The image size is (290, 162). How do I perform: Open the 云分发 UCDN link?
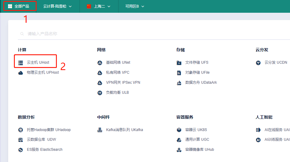[x=275, y=62]
